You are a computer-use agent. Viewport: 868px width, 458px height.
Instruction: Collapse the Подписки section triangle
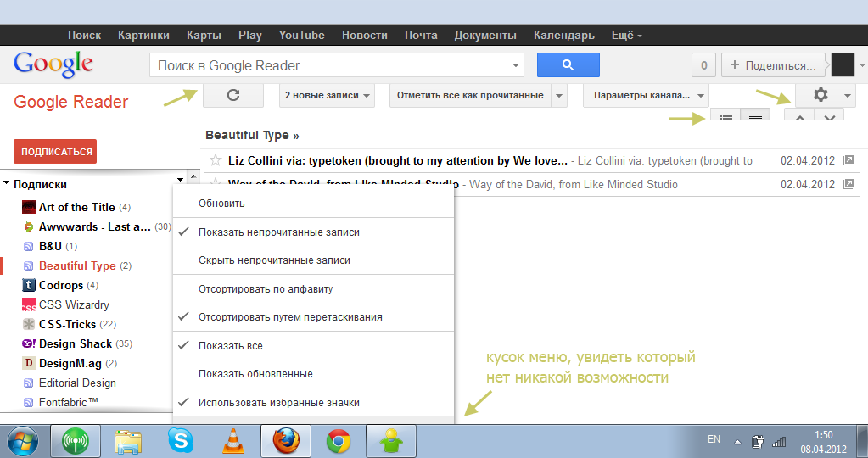click(x=7, y=182)
